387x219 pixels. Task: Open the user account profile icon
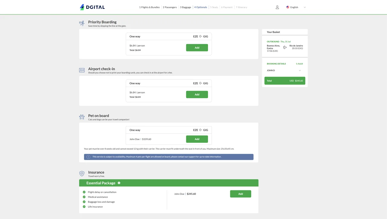[x=277, y=7]
